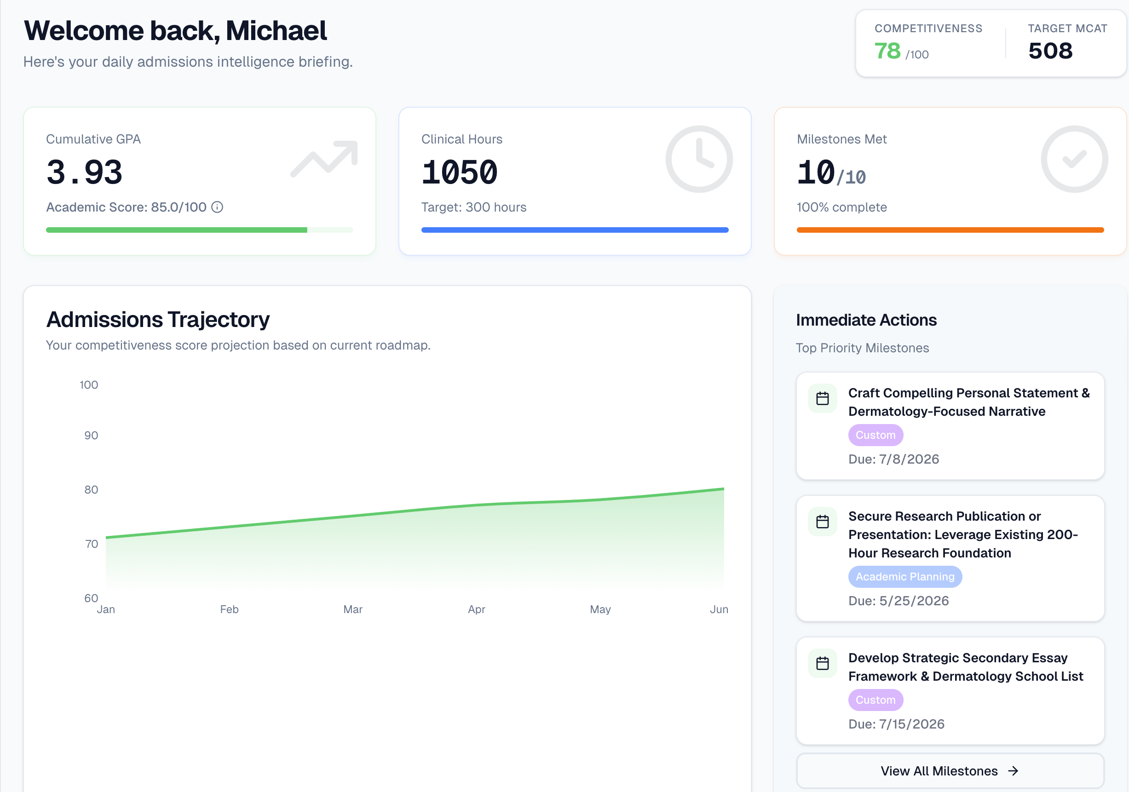Click the Milestones Met checkmark circle icon
1129x792 pixels.
pos(1074,159)
